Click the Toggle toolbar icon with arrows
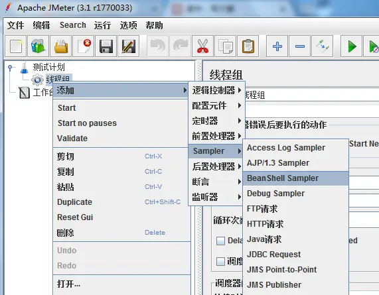The image size is (379, 295). click(x=323, y=46)
